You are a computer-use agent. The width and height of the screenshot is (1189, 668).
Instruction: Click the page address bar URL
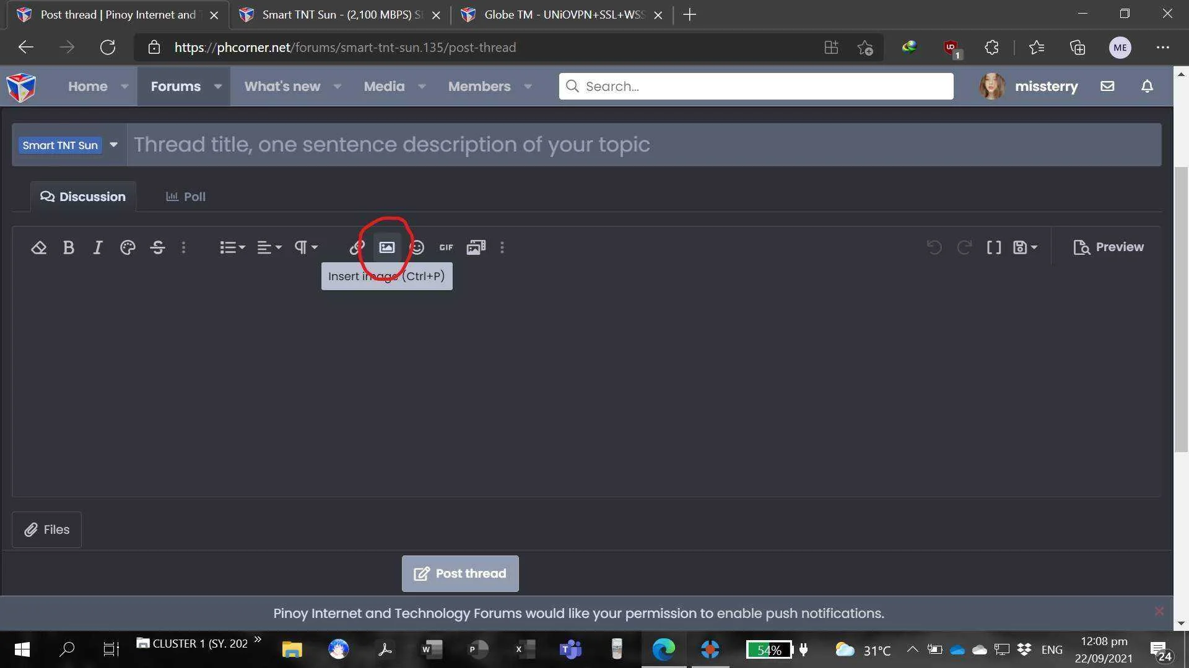(345, 48)
